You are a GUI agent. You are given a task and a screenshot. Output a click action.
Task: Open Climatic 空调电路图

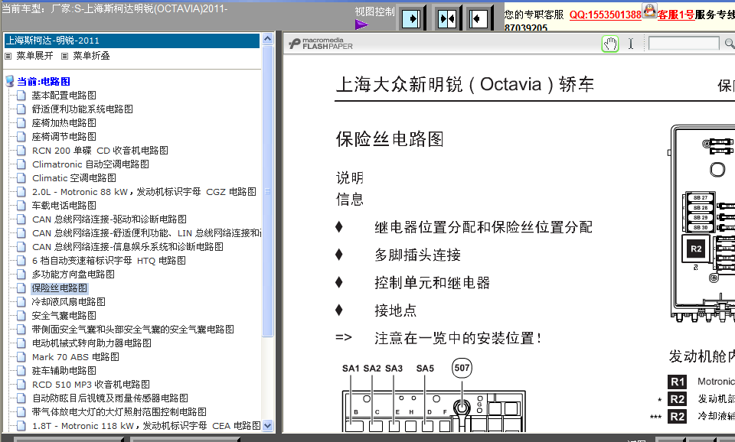pos(74,178)
